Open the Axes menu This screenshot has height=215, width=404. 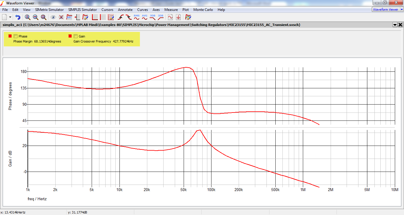point(156,10)
